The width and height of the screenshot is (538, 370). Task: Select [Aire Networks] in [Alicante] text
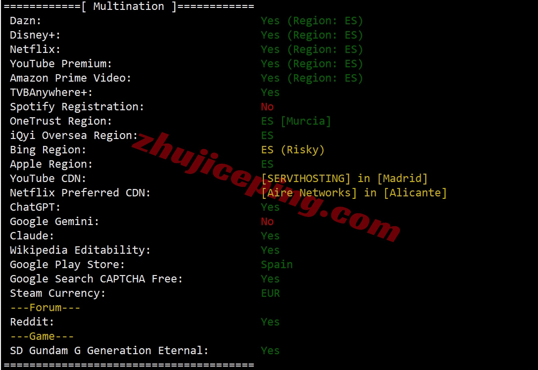coord(354,193)
